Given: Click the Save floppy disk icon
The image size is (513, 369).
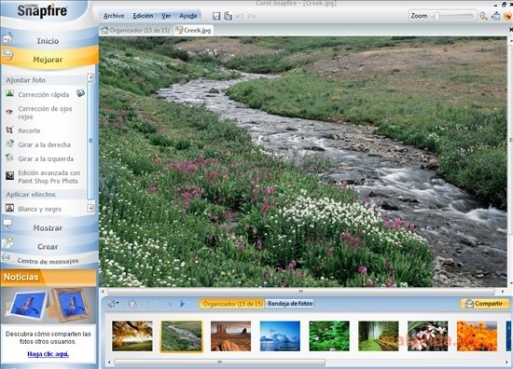Looking at the screenshot, I should click(216, 16).
